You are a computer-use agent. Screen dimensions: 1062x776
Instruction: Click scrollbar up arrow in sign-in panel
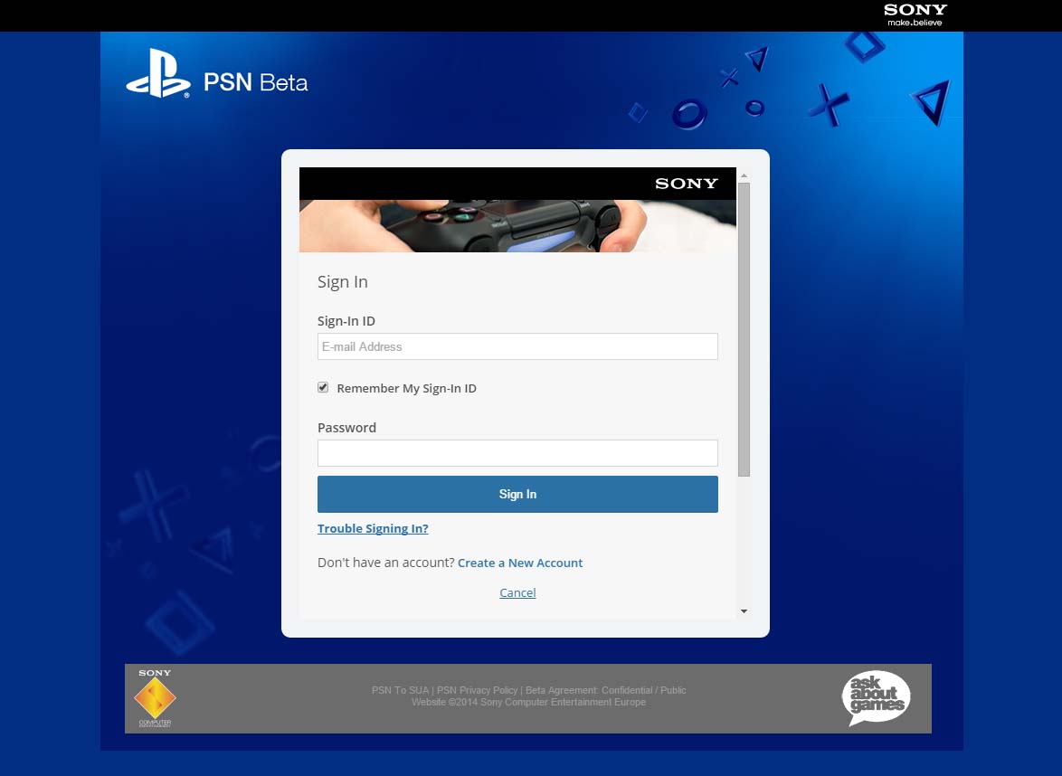(744, 176)
